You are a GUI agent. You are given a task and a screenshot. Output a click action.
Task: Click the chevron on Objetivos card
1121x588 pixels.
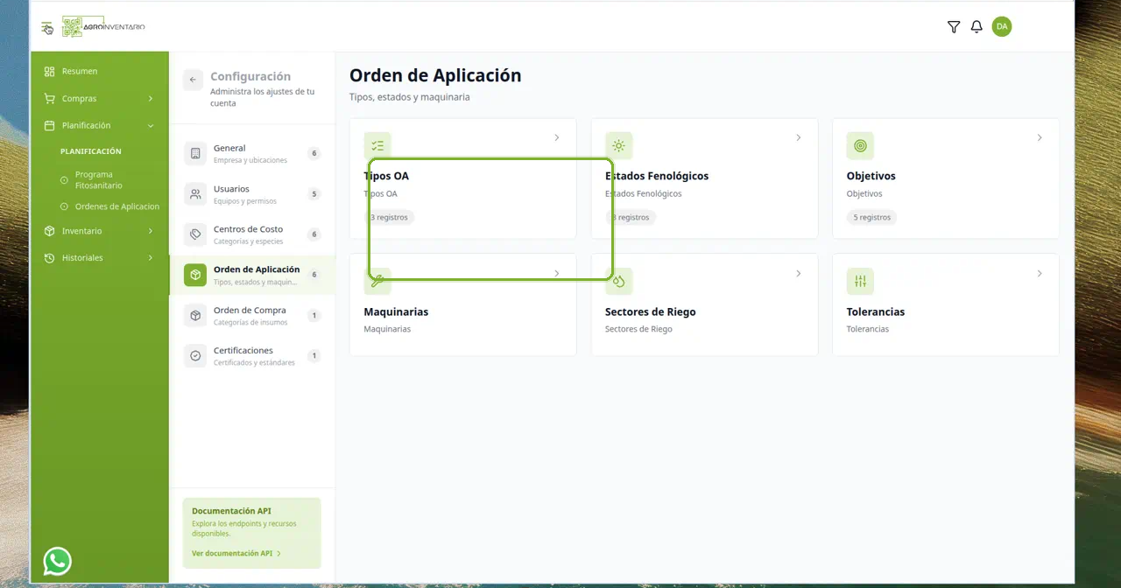pos(1040,138)
